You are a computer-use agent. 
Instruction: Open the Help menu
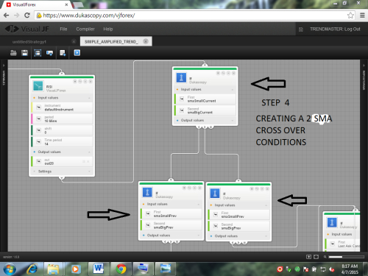point(108,29)
